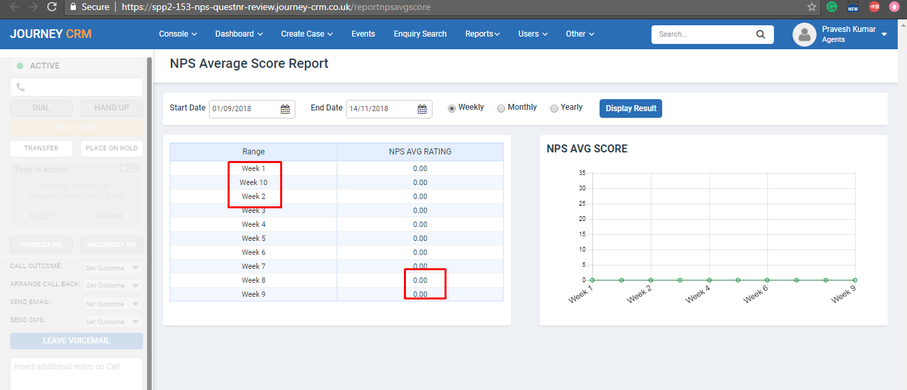Click the NEW extension icon
The height and width of the screenshot is (390, 907).
coord(852,7)
